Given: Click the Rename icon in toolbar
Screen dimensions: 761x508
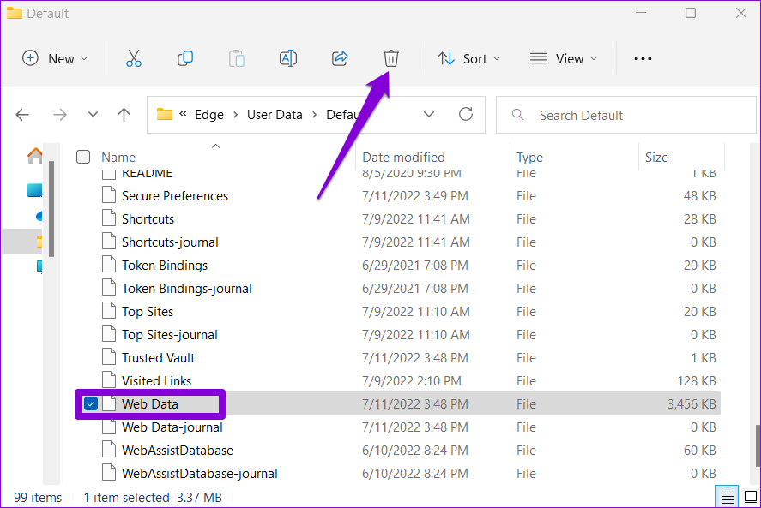Looking at the screenshot, I should point(288,58).
